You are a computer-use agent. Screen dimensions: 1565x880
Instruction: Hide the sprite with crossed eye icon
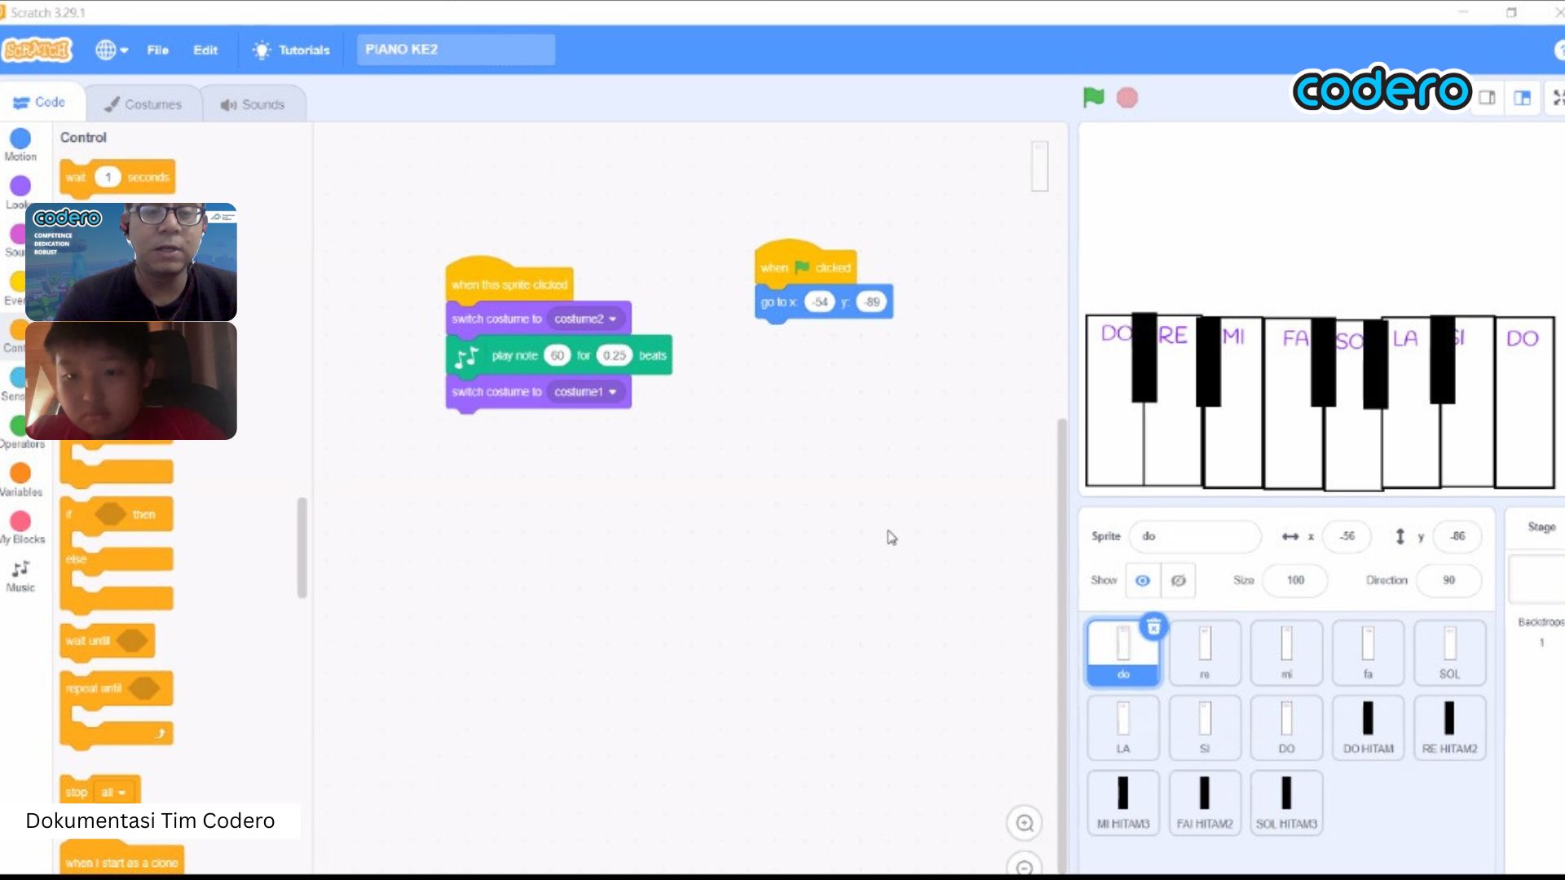coord(1178,580)
